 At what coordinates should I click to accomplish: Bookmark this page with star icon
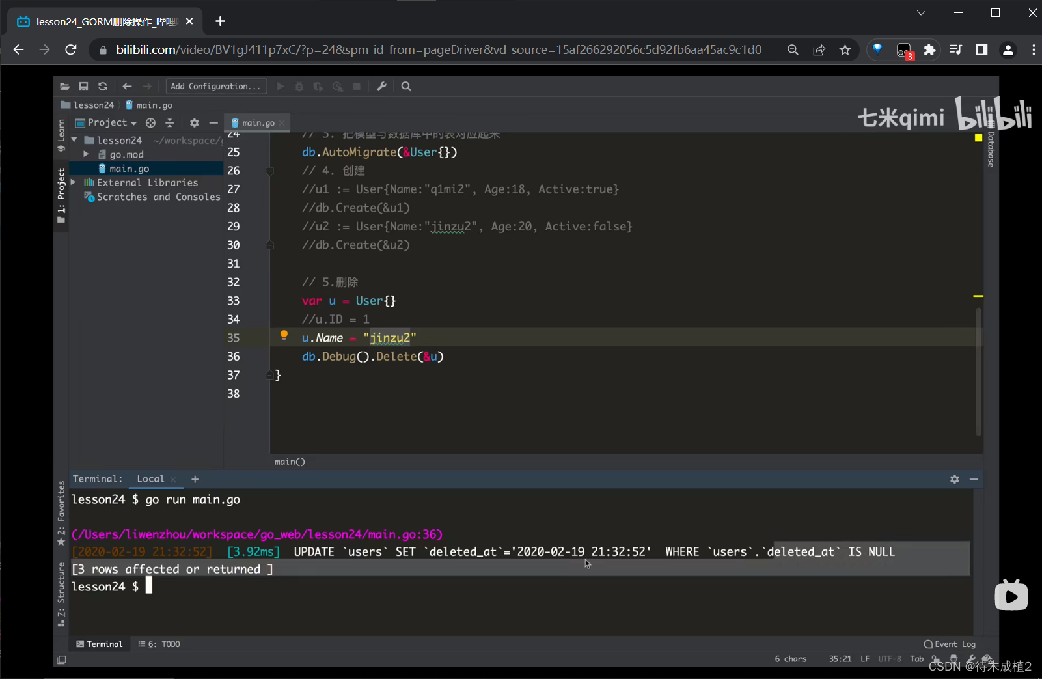[845, 49]
